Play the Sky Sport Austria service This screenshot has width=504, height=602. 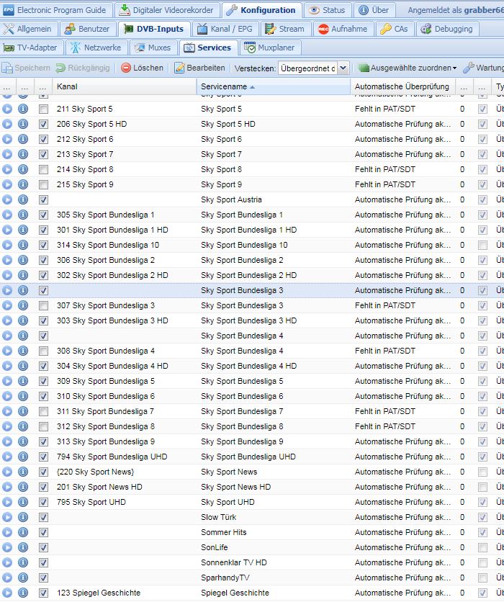click(x=7, y=199)
